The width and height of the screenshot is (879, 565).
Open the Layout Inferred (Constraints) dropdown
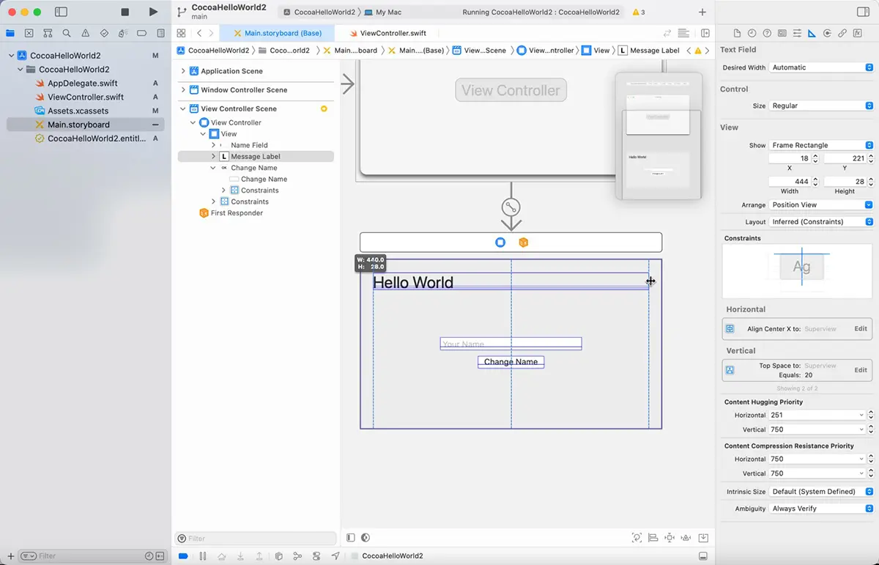click(x=821, y=221)
